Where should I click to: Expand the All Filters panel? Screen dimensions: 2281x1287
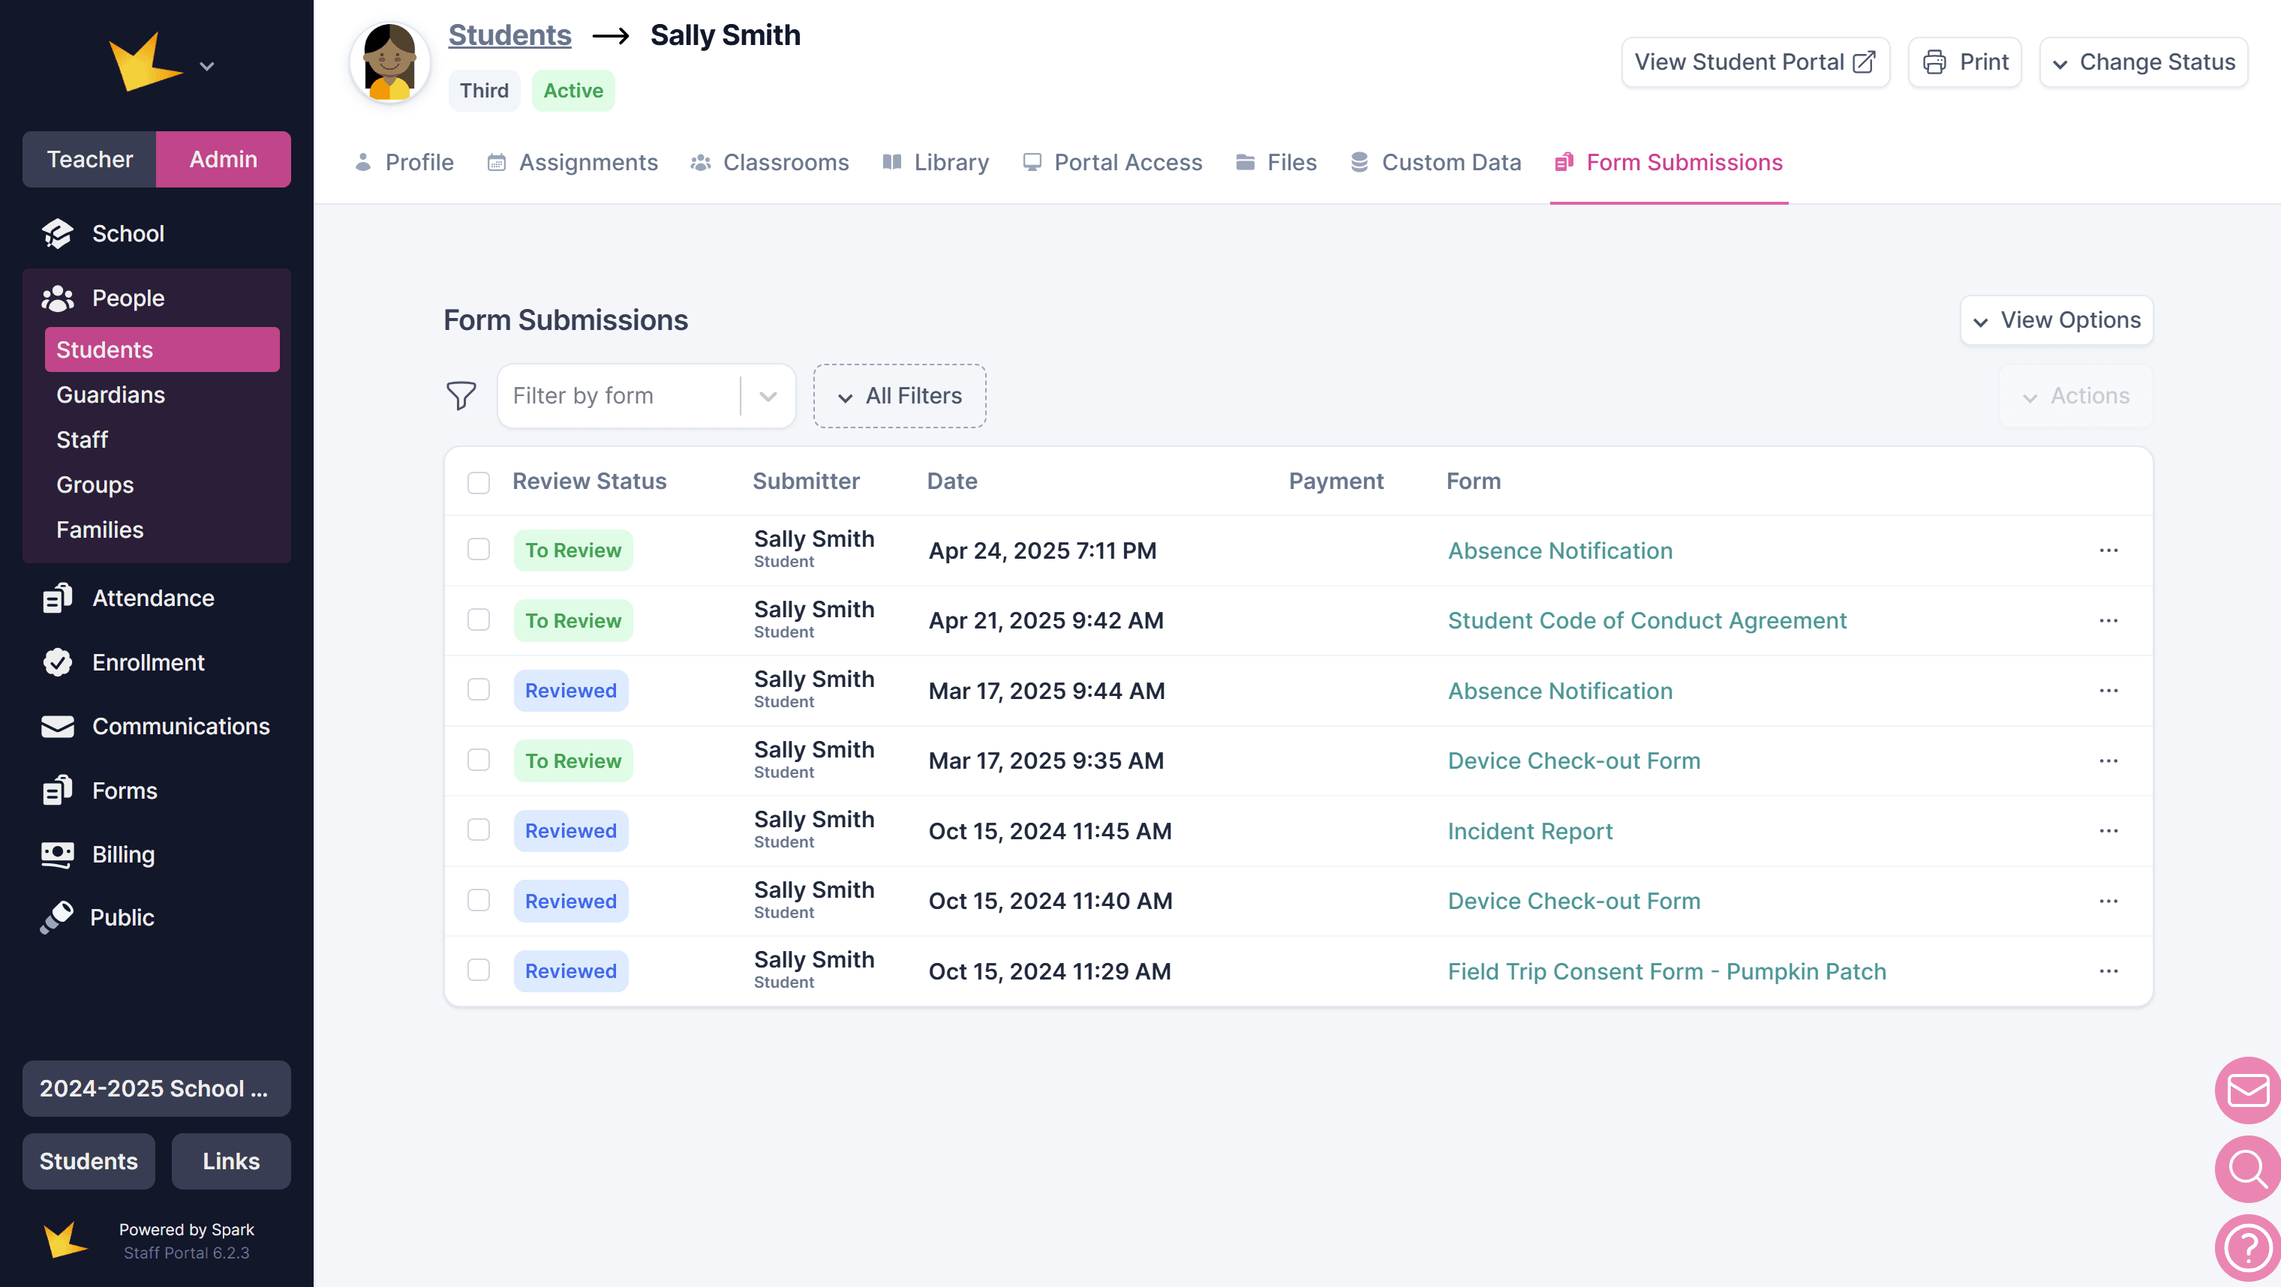(900, 396)
